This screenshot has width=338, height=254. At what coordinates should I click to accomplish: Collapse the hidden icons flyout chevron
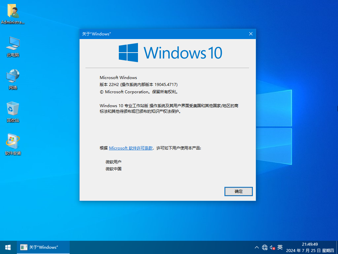coord(256,247)
